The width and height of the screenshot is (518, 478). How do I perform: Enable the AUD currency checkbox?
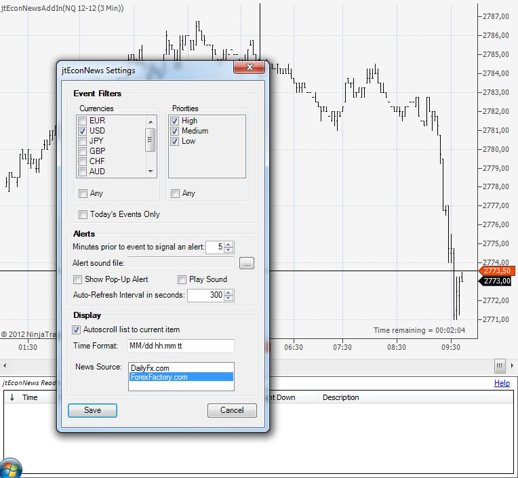point(83,172)
